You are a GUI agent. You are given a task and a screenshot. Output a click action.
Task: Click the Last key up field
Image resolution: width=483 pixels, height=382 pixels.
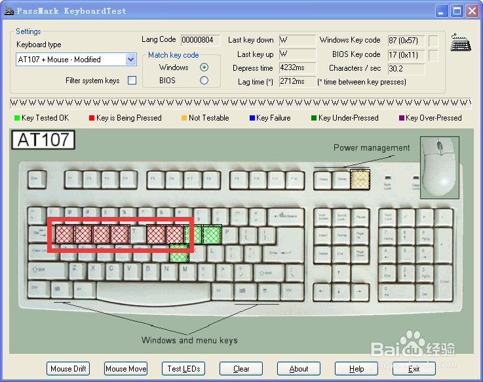point(298,54)
